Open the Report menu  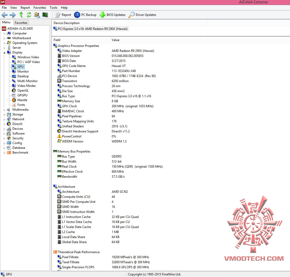coord(25,8)
